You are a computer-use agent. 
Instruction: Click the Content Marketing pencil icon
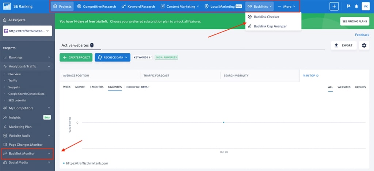tap(163, 7)
